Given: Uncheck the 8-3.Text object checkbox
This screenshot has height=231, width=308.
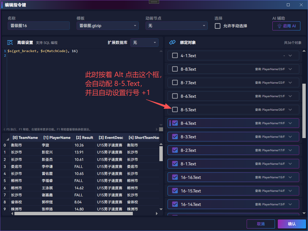Looking at the screenshot, I should [175, 137].
